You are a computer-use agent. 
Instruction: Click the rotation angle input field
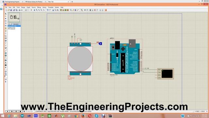[x=6, y=76]
